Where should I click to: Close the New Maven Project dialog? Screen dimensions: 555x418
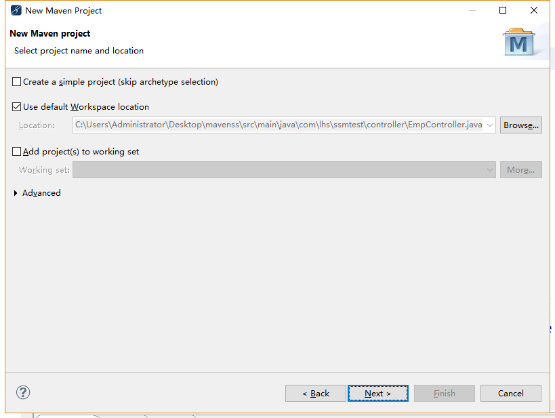pos(535,10)
